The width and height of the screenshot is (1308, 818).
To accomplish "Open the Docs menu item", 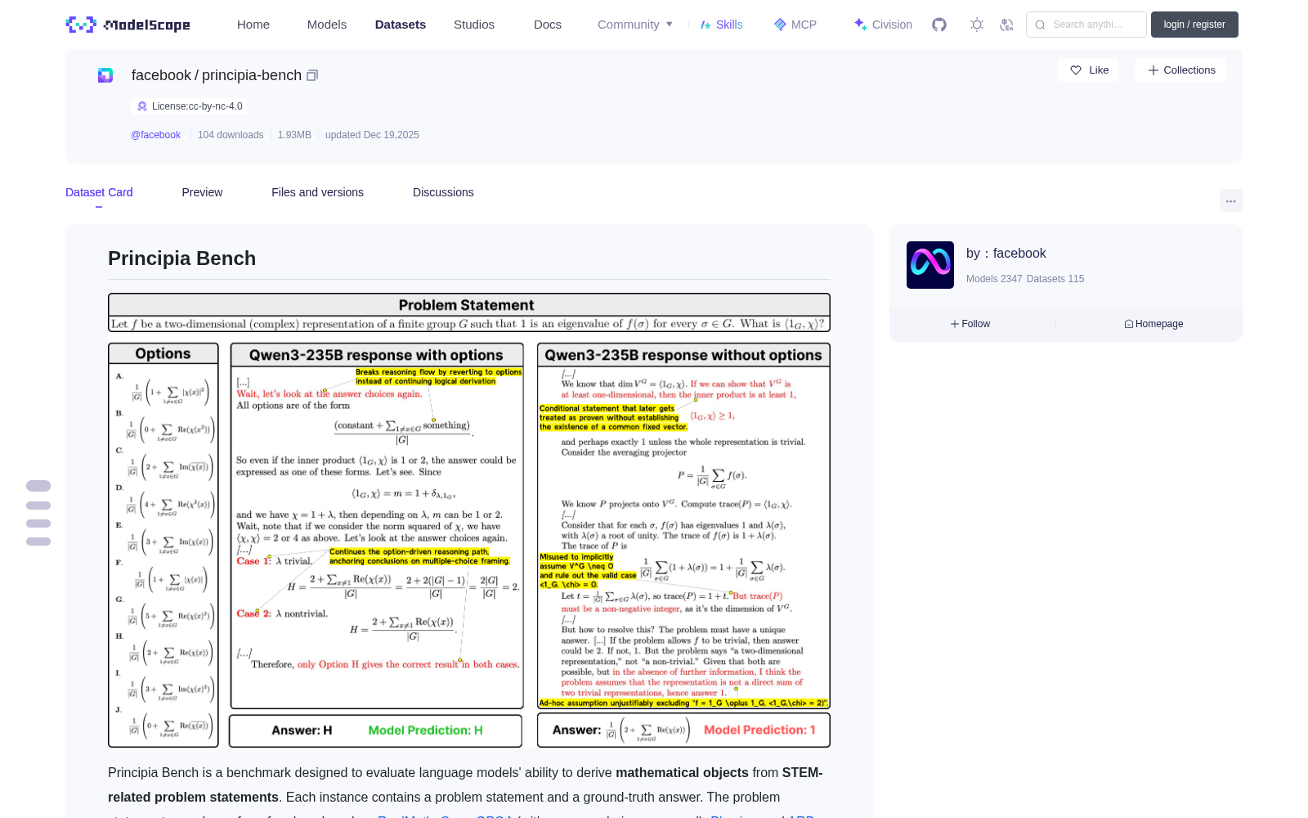I will pos(548,25).
